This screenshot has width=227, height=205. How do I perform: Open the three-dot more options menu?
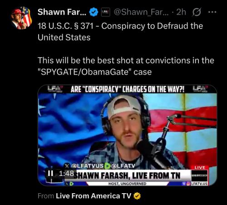click(212, 12)
